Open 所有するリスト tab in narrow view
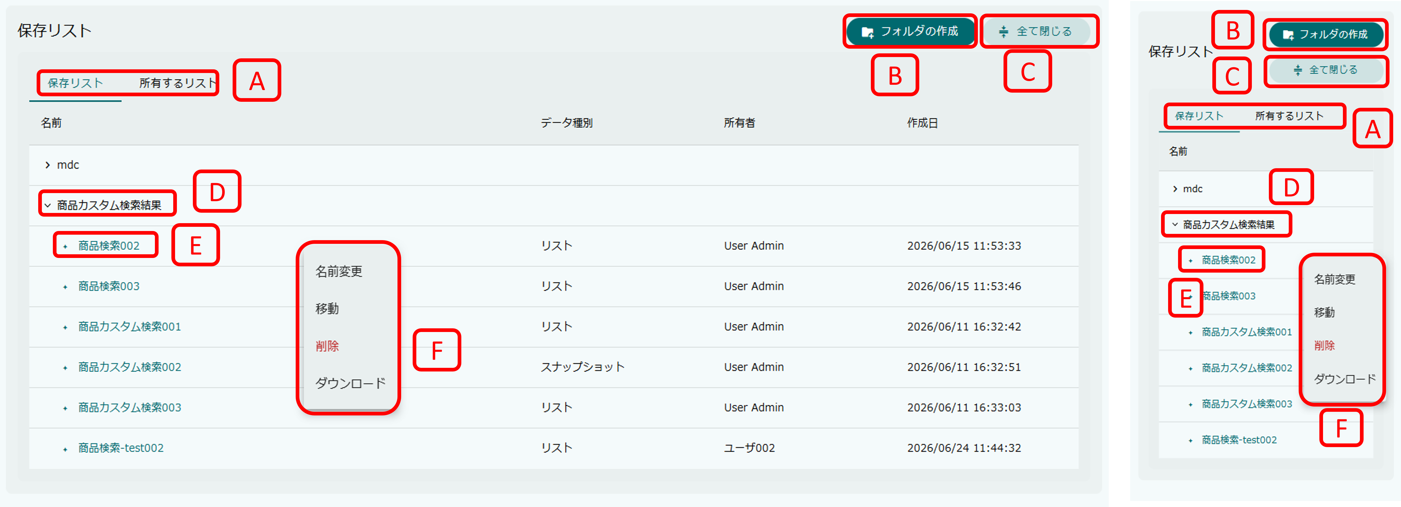Image resolution: width=1401 pixels, height=507 pixels. pyautogui.click(x=1289, y=116)
